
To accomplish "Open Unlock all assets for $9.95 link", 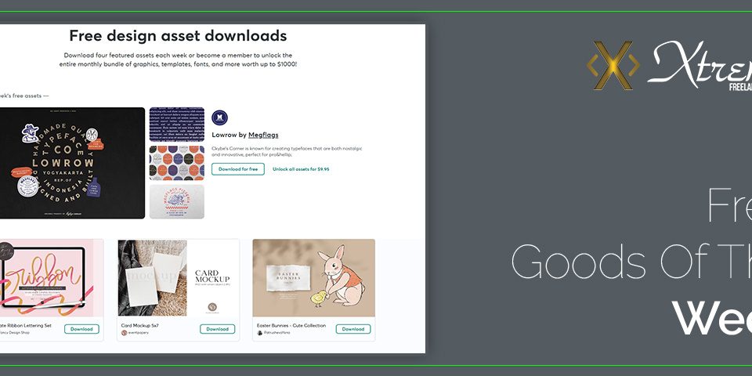I will (301, 169).
